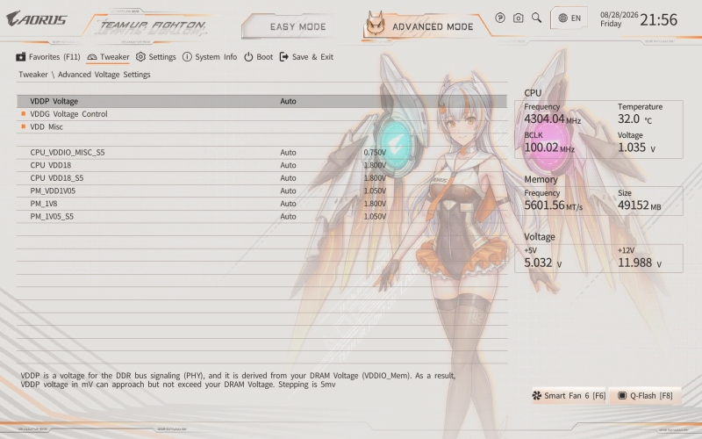Image resolution: width=702 pixels, height=439 pixels.
Task: Click the Advanced Mode mascot icon
Action: tap(376, 24)
